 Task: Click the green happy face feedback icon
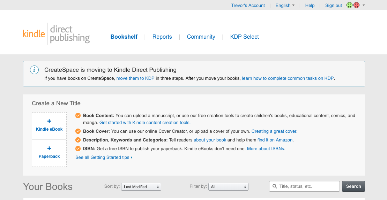(x=349, y=5)
